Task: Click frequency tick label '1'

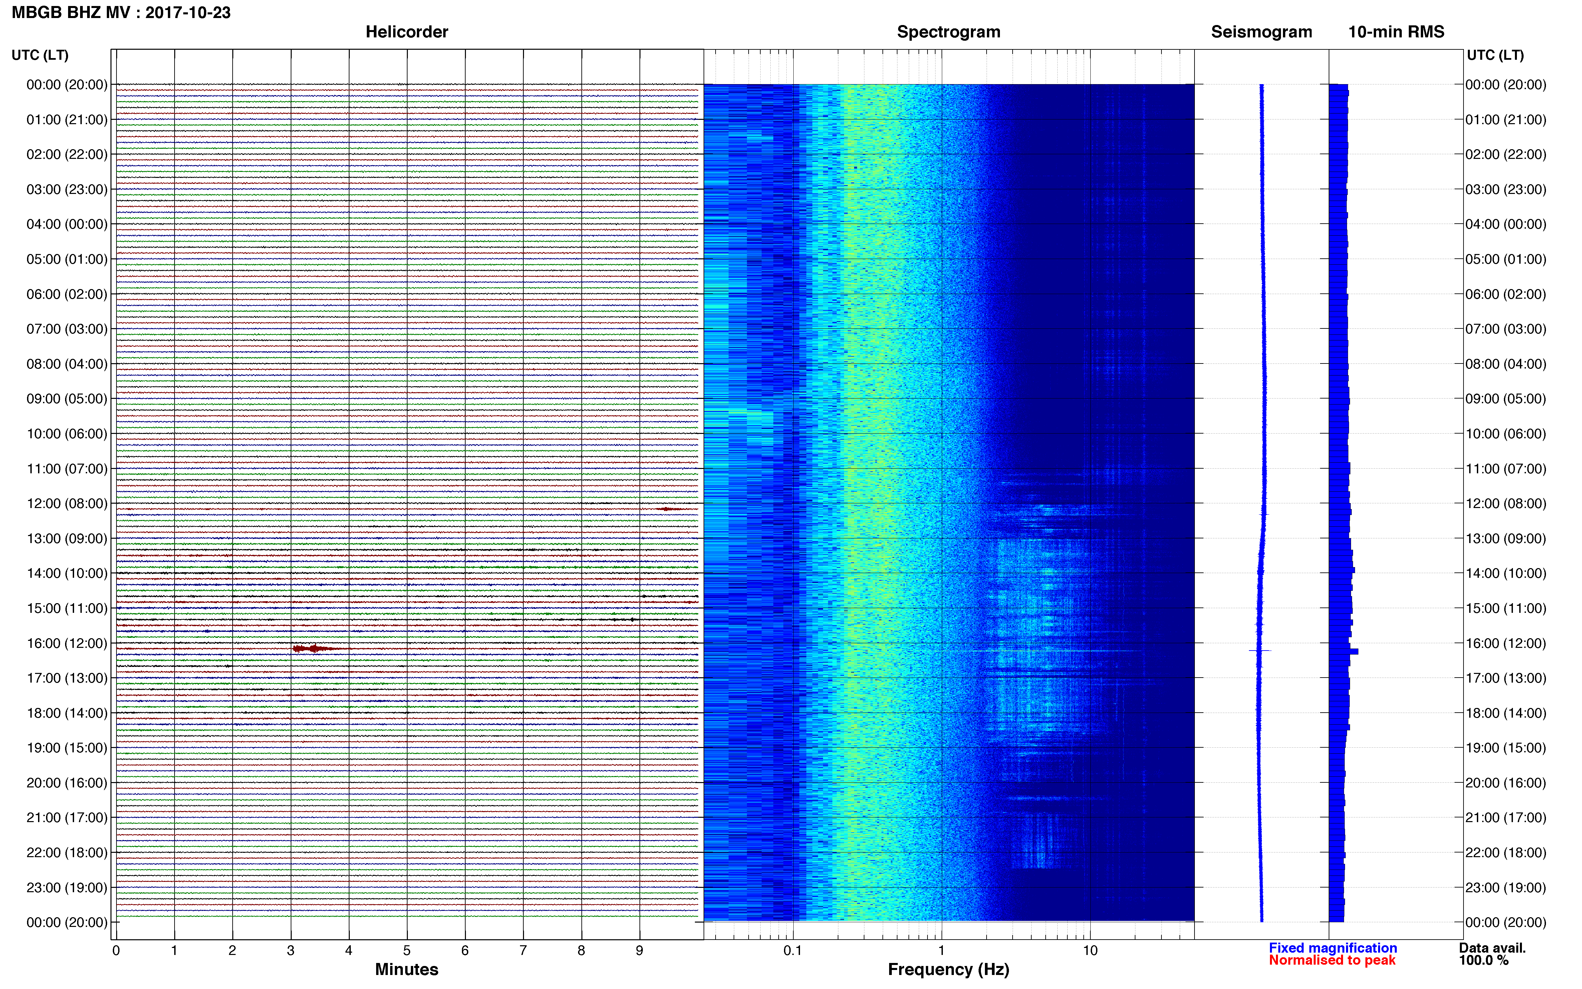Action: 941,950
